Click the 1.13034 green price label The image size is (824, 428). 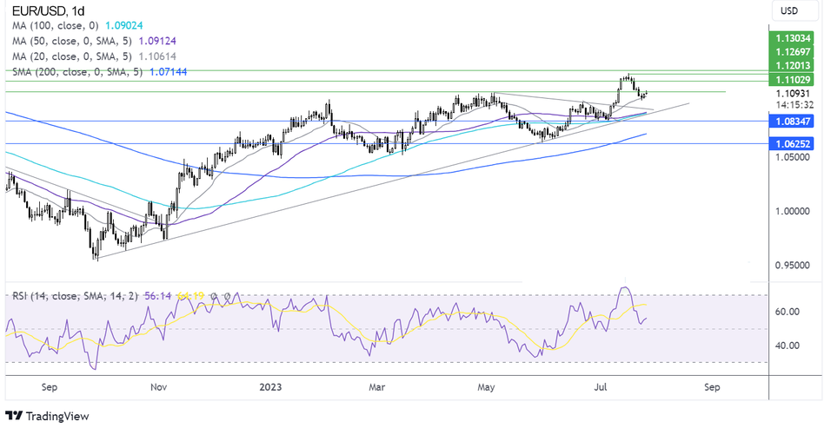click(790, 38)
